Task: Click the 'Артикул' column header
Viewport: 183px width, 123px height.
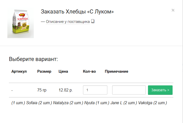Action: point(19,71)
